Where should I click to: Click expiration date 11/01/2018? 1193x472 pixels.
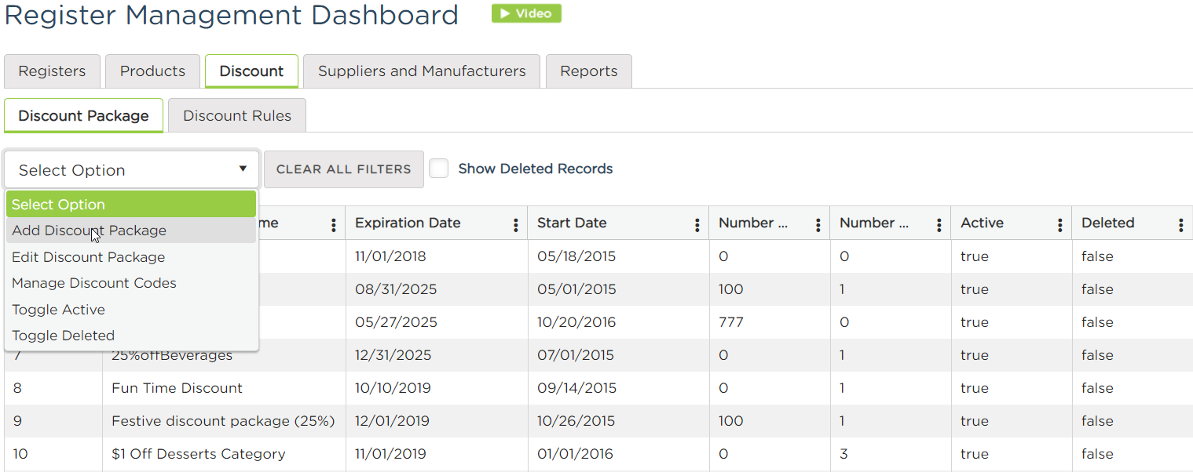[390, 256]
